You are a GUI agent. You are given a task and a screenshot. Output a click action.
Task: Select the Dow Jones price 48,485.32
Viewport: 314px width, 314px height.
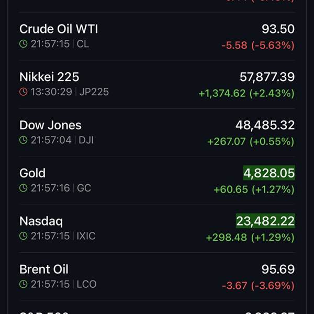click(x=265, y=126)
